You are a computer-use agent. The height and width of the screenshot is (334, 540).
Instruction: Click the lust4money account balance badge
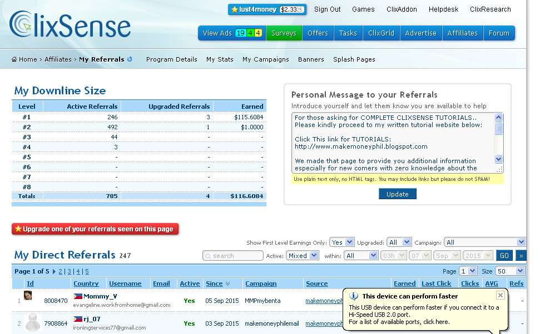267,9
